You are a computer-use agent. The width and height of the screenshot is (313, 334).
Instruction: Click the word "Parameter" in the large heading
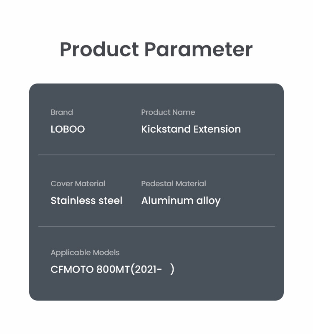(199, 49)
